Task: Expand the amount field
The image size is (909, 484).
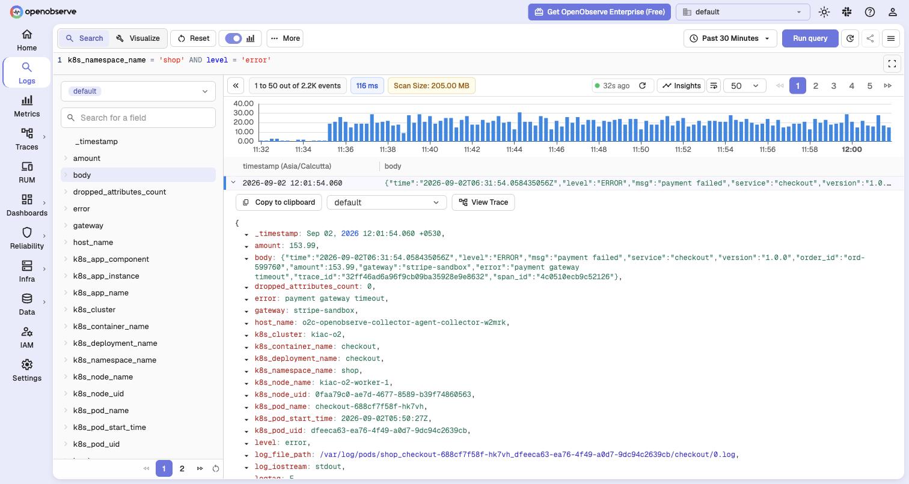Action: [66, 159]
